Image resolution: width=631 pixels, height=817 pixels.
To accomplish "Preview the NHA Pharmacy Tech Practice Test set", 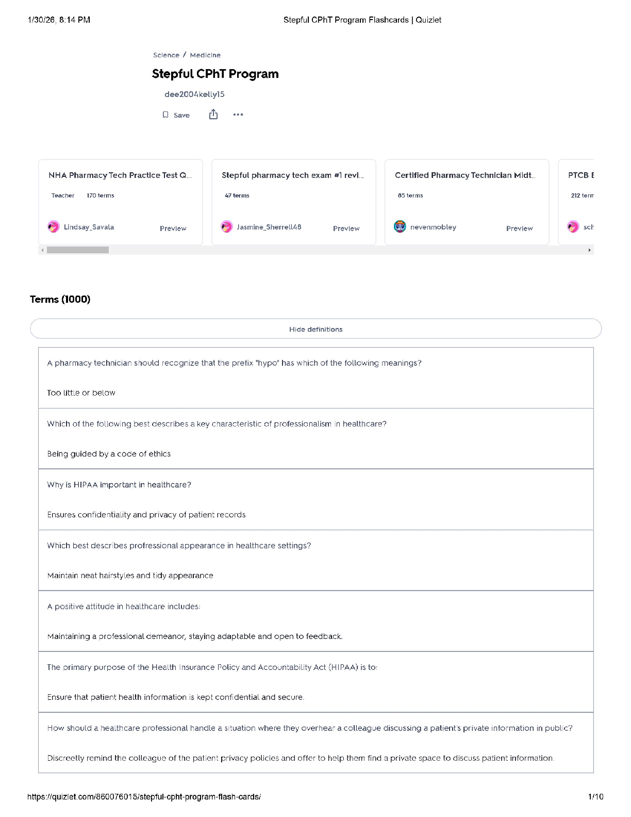I will click(x=173, y=228).
